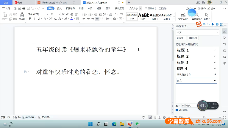Viewport: 228px width, 128px height.
Task: Open the line spacing dropdown
Action: pyautogui.click(x=110, y=19)
